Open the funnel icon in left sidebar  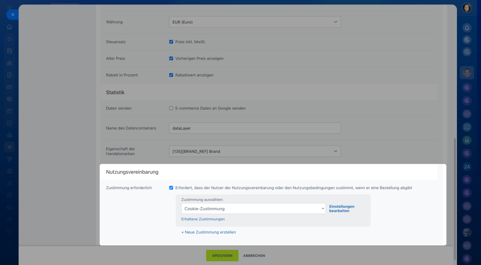9,159
